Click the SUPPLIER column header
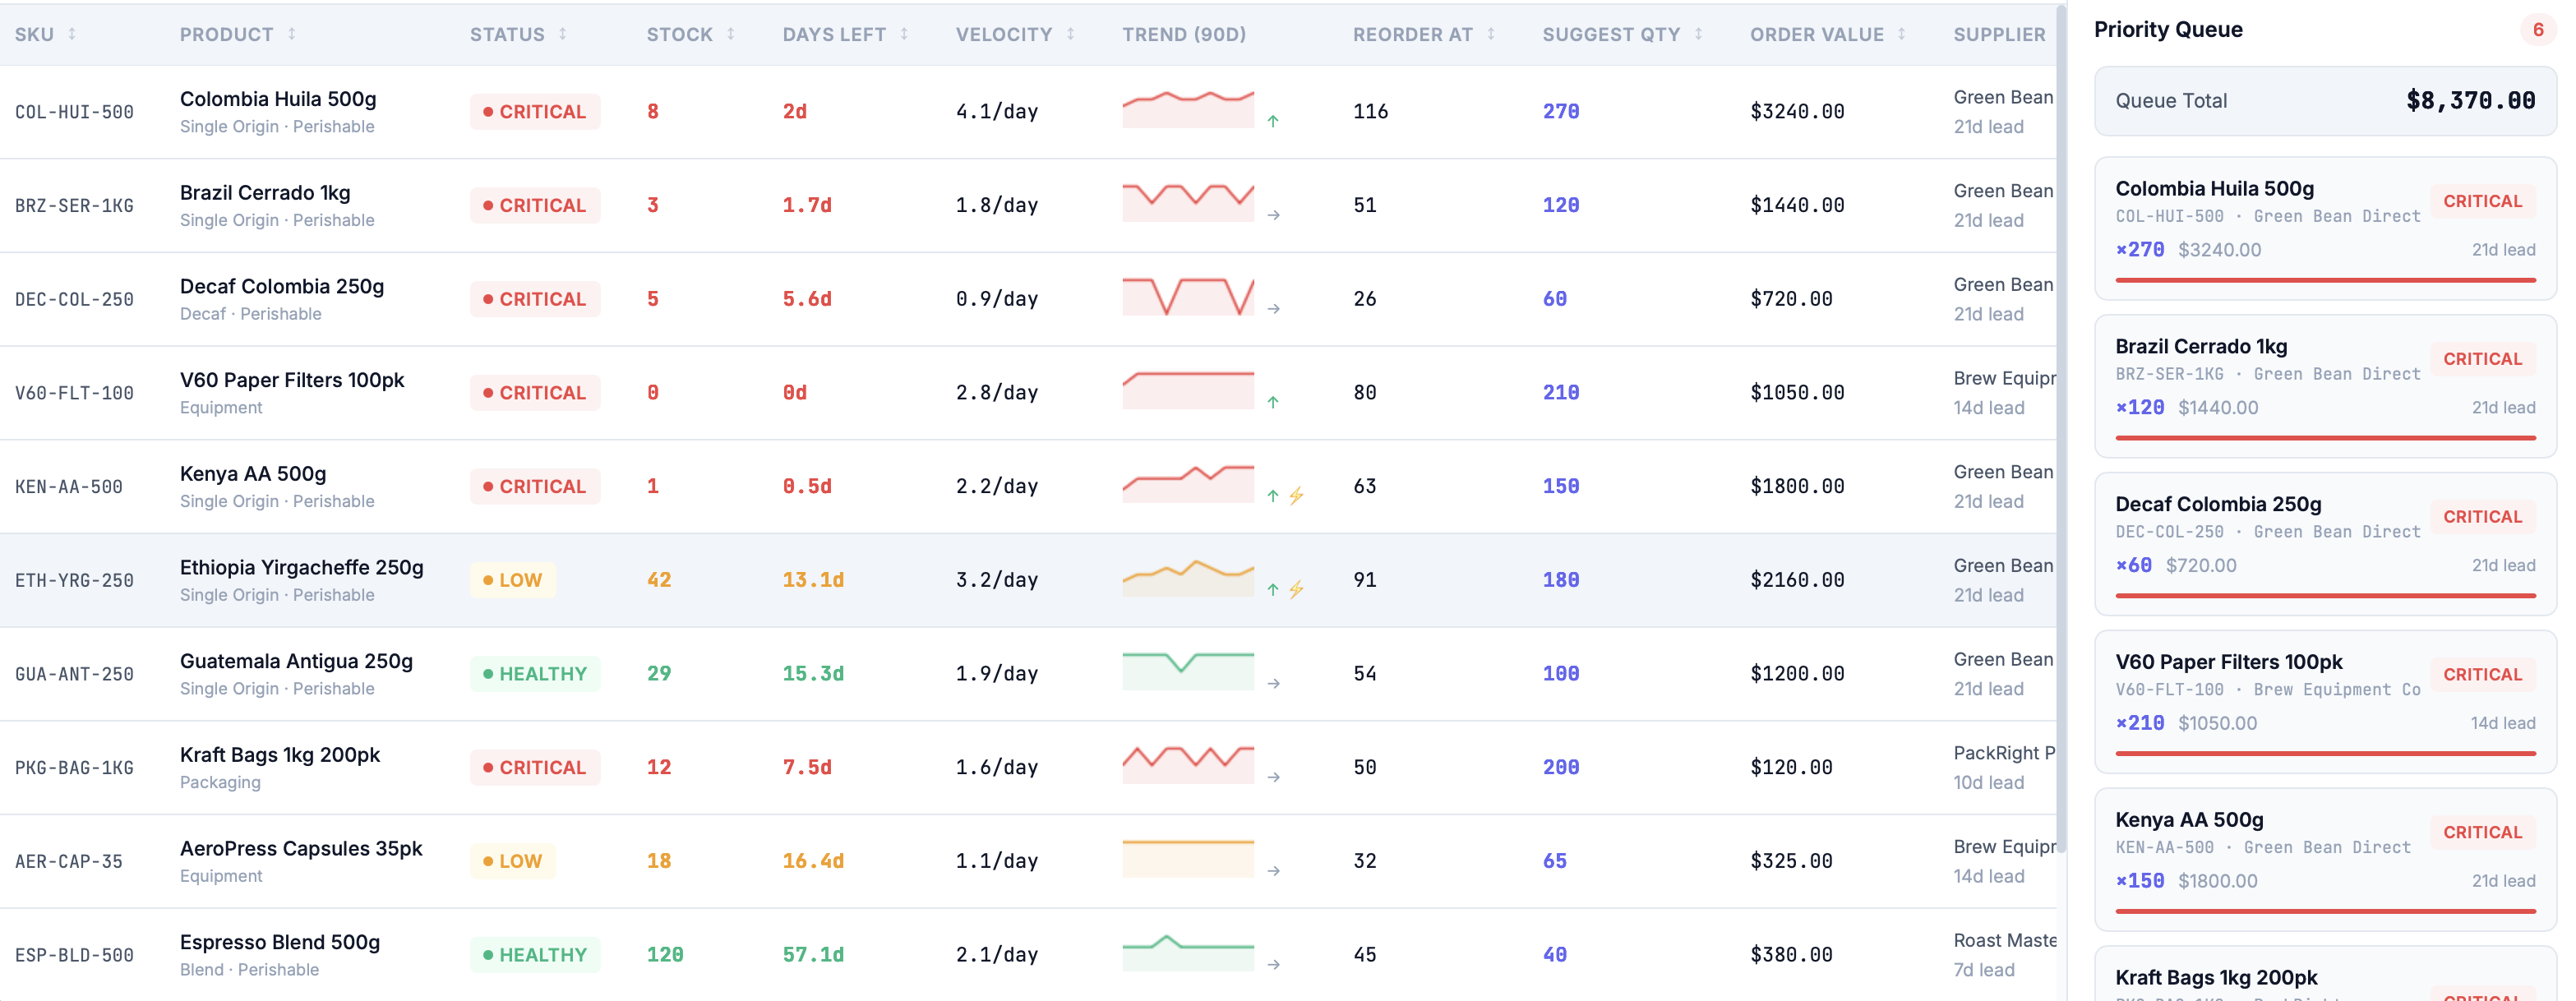Image resolution: width=2576 pixels, height=1001 pixels. point(1998,34)
